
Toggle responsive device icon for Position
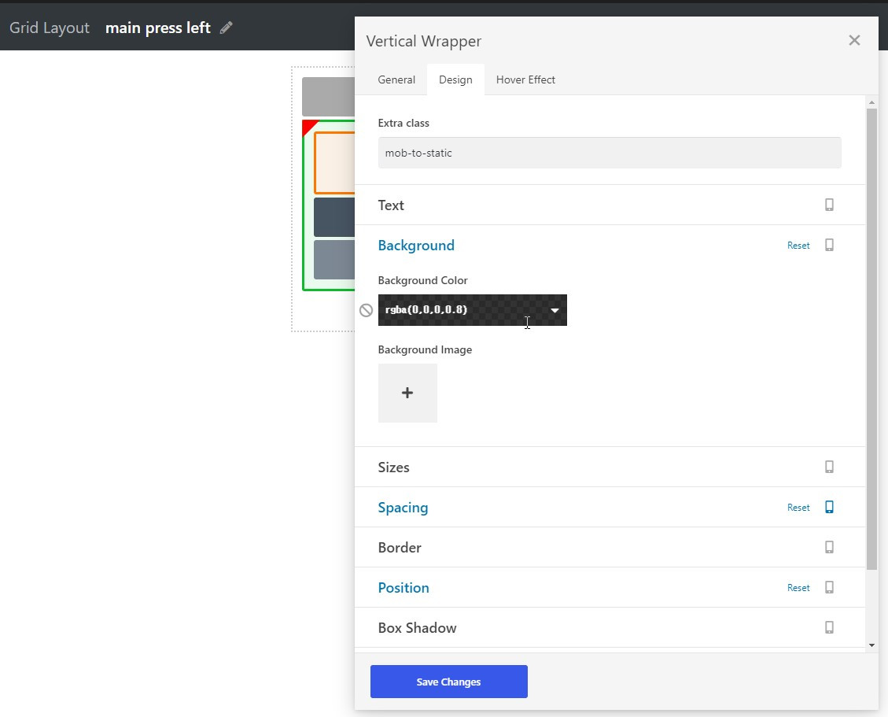click(x=829, y=587)
